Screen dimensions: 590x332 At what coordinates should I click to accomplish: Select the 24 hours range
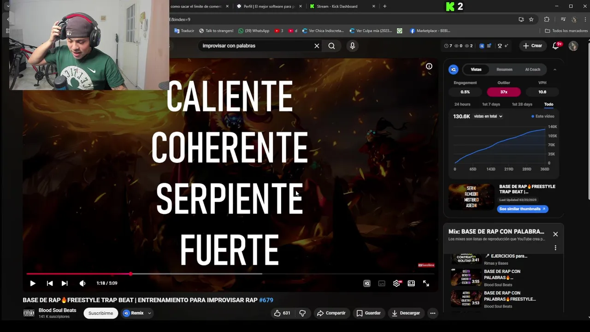point(462,104)
